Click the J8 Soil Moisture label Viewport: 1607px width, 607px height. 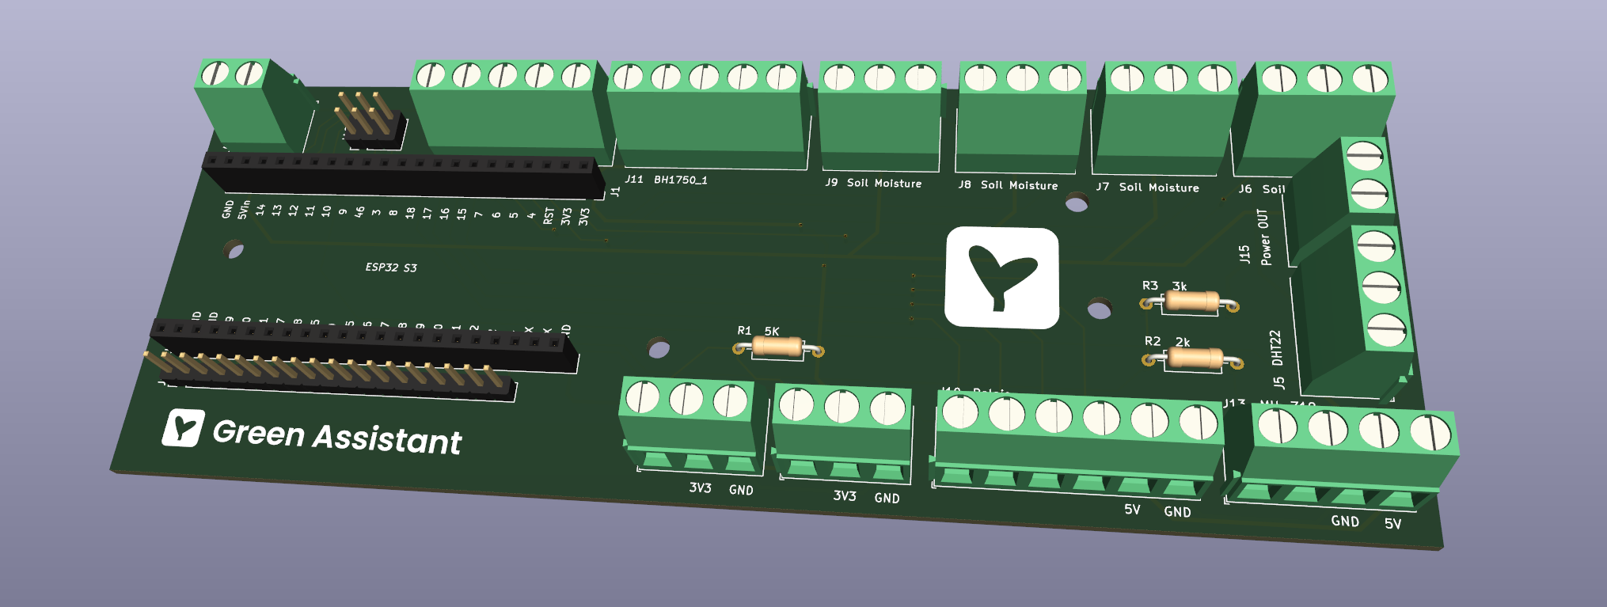tap(1008, 185)
